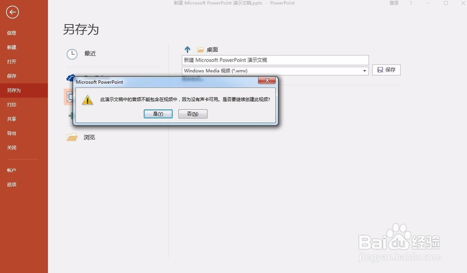The image size is (467, 273).
Task: Click the 登录 sign-in link
Action: point(394,3)
